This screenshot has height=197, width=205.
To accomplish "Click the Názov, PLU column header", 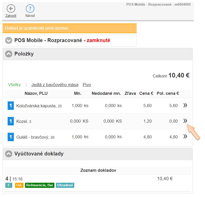I will pos(36,94).
